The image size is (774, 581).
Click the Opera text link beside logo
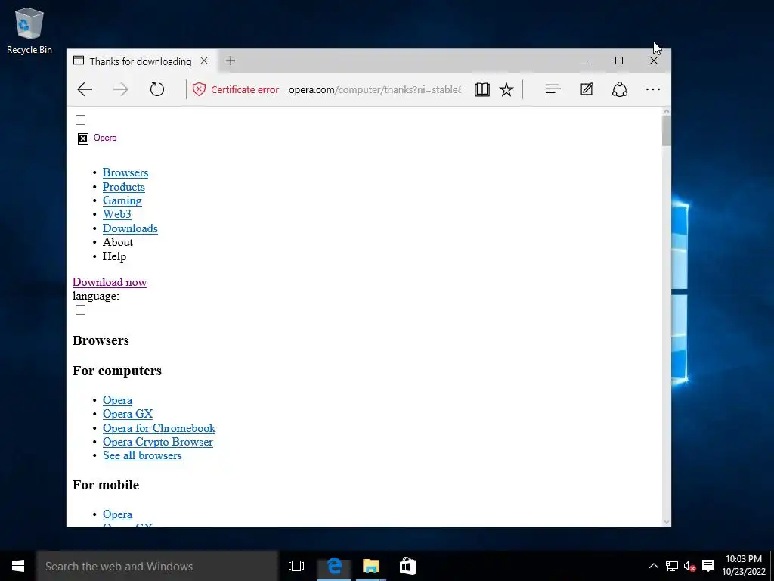[x=105, y=138]
